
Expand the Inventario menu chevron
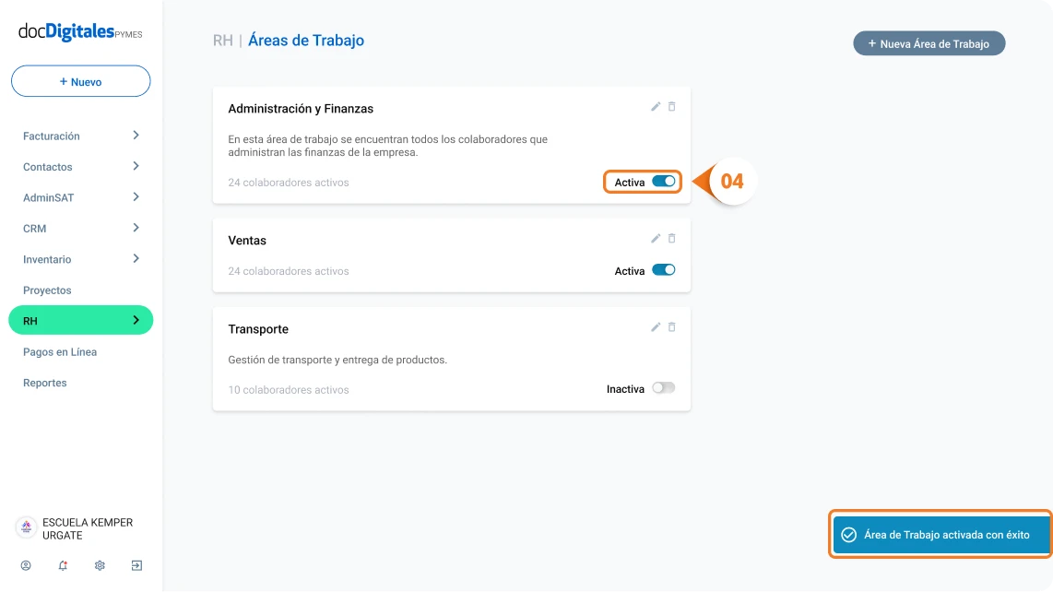(x=136, y=259)
